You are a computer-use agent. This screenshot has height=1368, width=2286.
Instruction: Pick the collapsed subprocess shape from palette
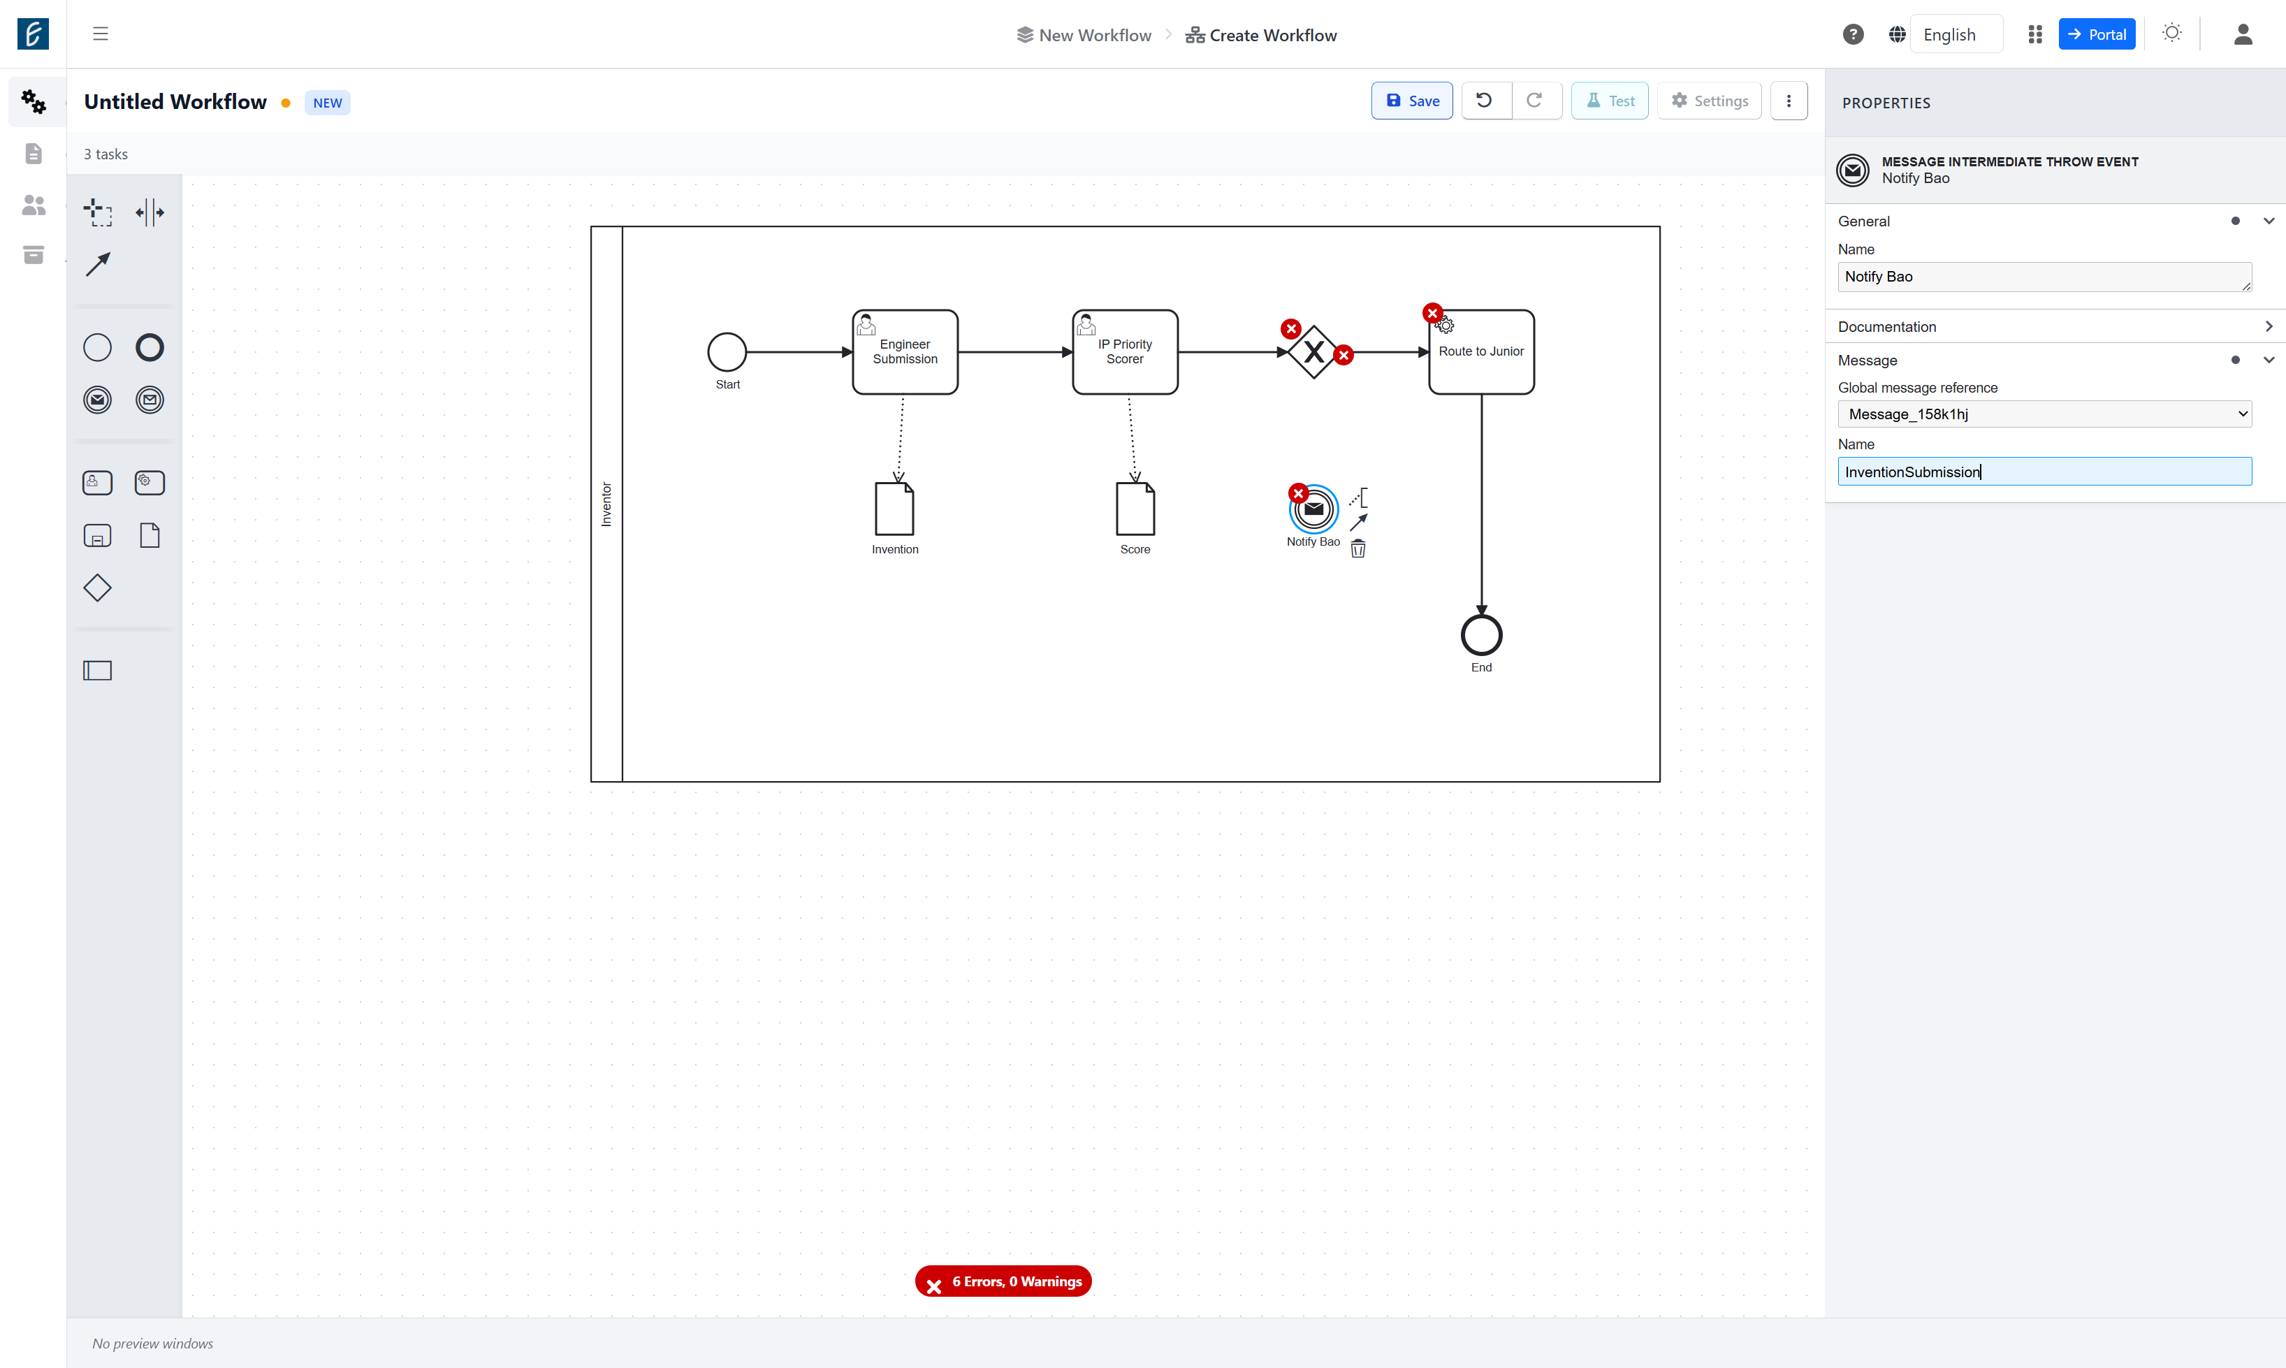(x=97, y=536)
